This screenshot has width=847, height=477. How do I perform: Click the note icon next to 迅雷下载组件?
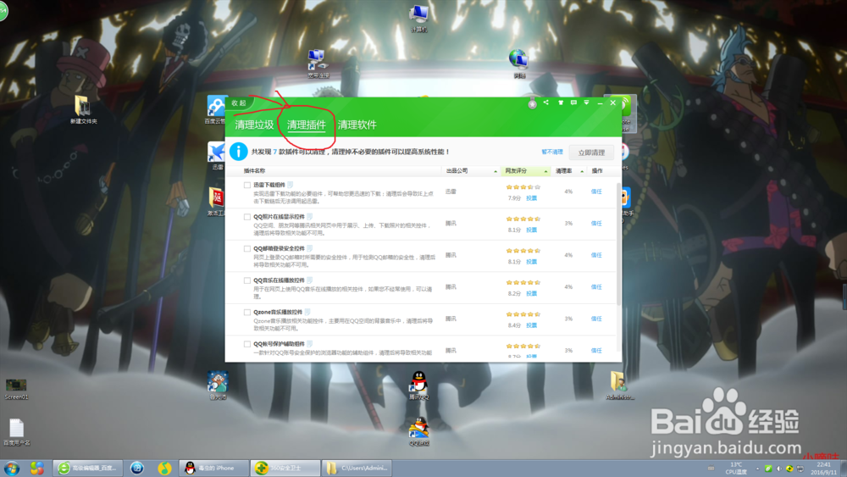pyautogui.click(x=290, y=185)
